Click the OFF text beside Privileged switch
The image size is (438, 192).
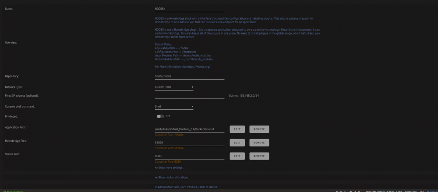pyautogui.click(x=168, y=116)
